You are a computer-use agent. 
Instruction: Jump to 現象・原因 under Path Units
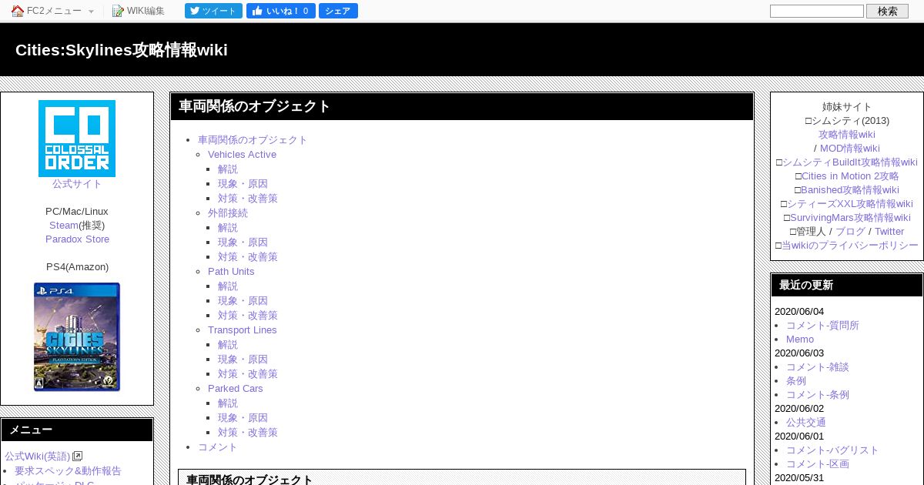click(x=243, y=301)
